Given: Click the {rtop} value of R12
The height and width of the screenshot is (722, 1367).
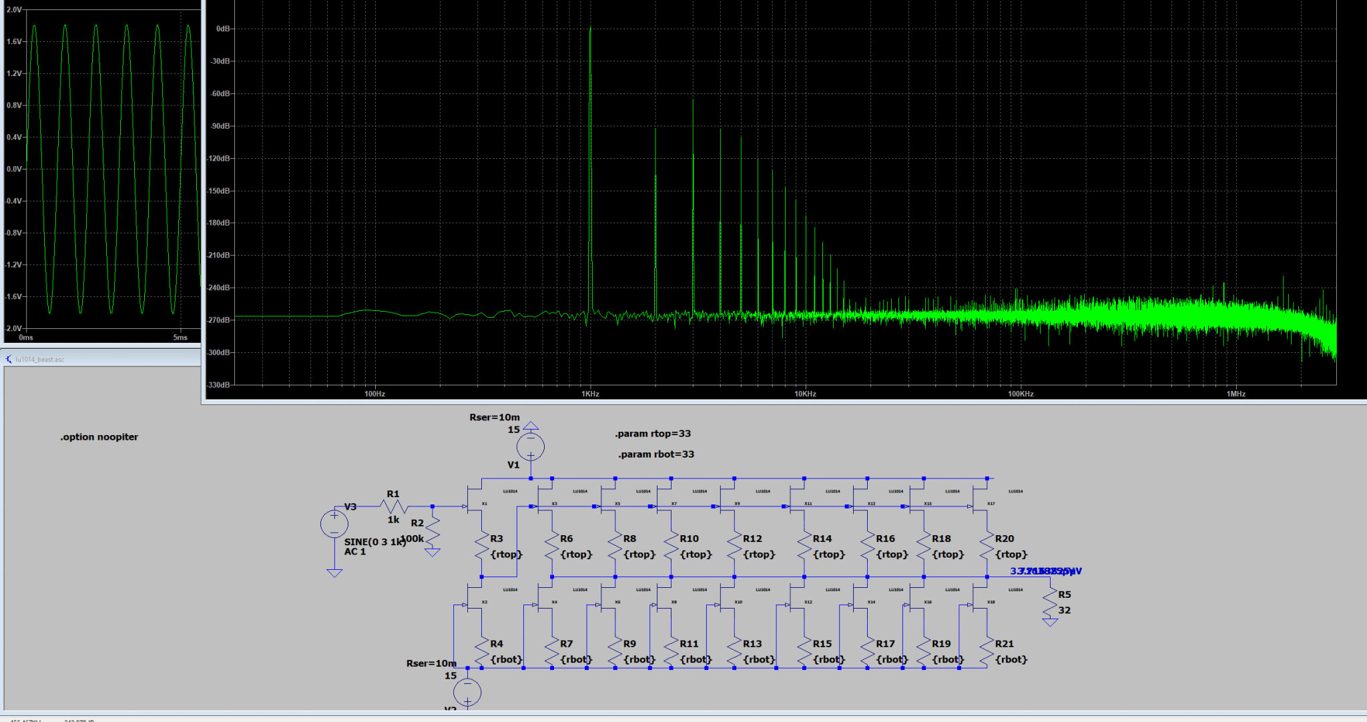Looking at the screenshot, I should point(758,554).
